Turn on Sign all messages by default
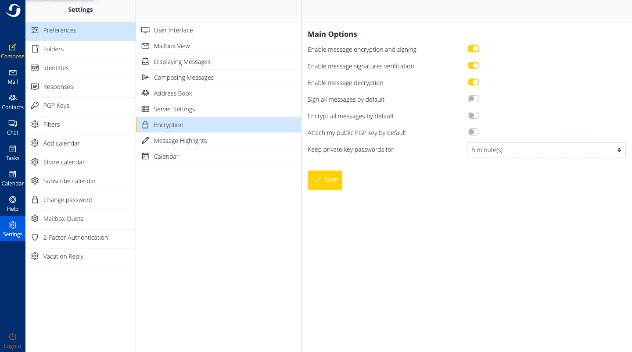 click(473, 99)
